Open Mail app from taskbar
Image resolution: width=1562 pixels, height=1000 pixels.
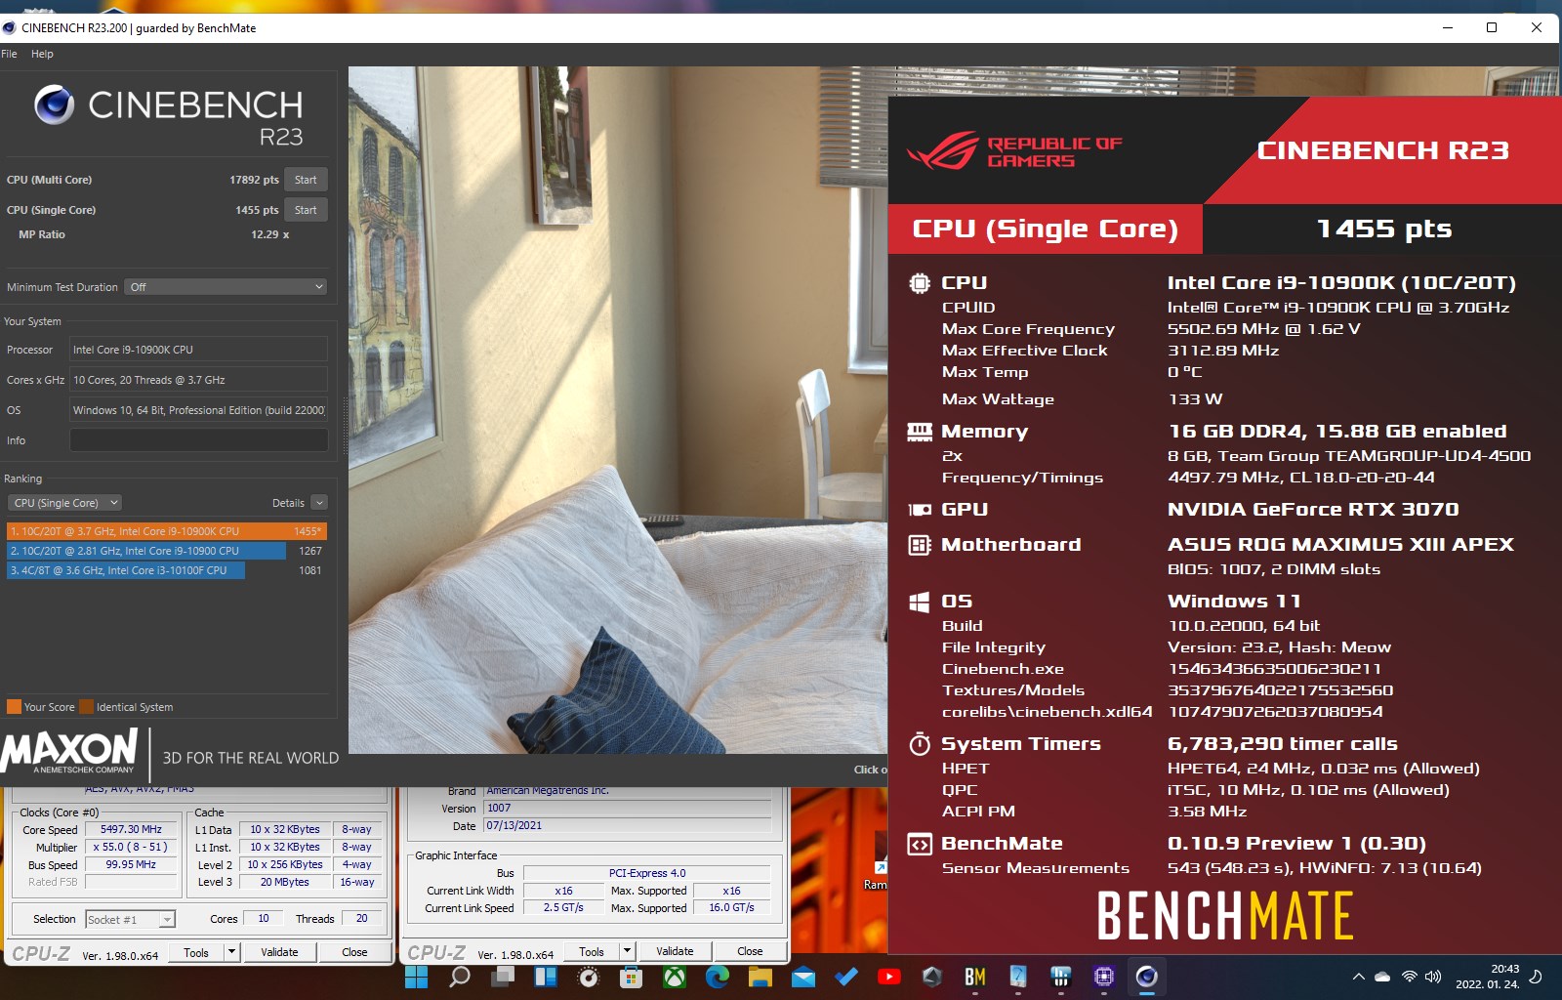pyautogui.click(x=802, y=977)
